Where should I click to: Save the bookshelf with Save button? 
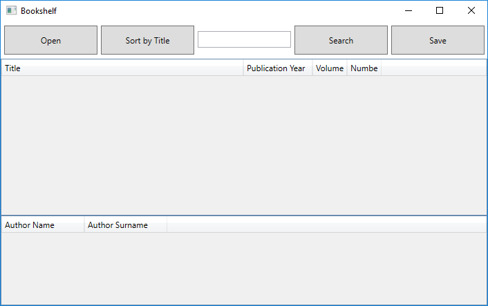(438, 40)
